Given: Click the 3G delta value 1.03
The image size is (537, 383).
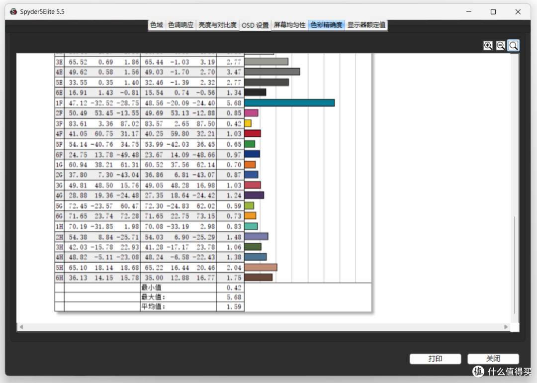Looking at the screenshot, I should (x=234, y=186).
